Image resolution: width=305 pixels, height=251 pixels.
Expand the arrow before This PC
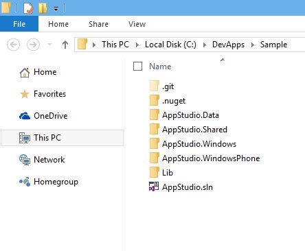93,45
